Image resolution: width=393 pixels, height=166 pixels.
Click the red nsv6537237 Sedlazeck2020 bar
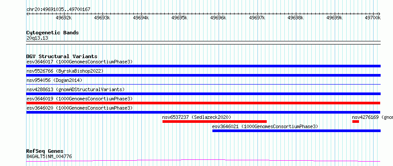click(215, 122)
